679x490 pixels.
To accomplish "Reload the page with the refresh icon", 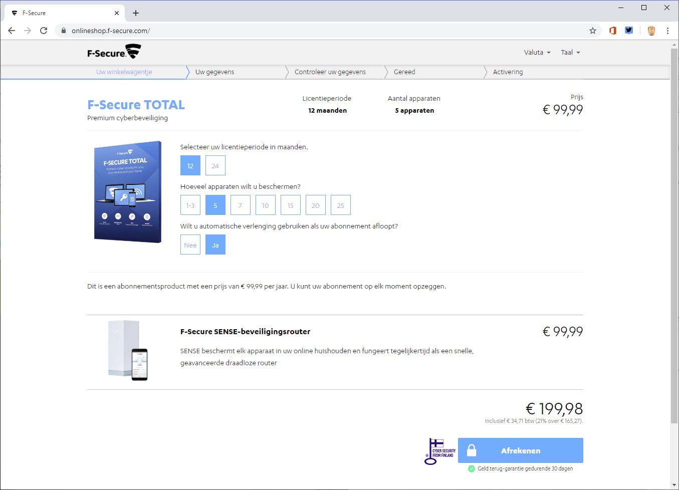I will (44, 31).
